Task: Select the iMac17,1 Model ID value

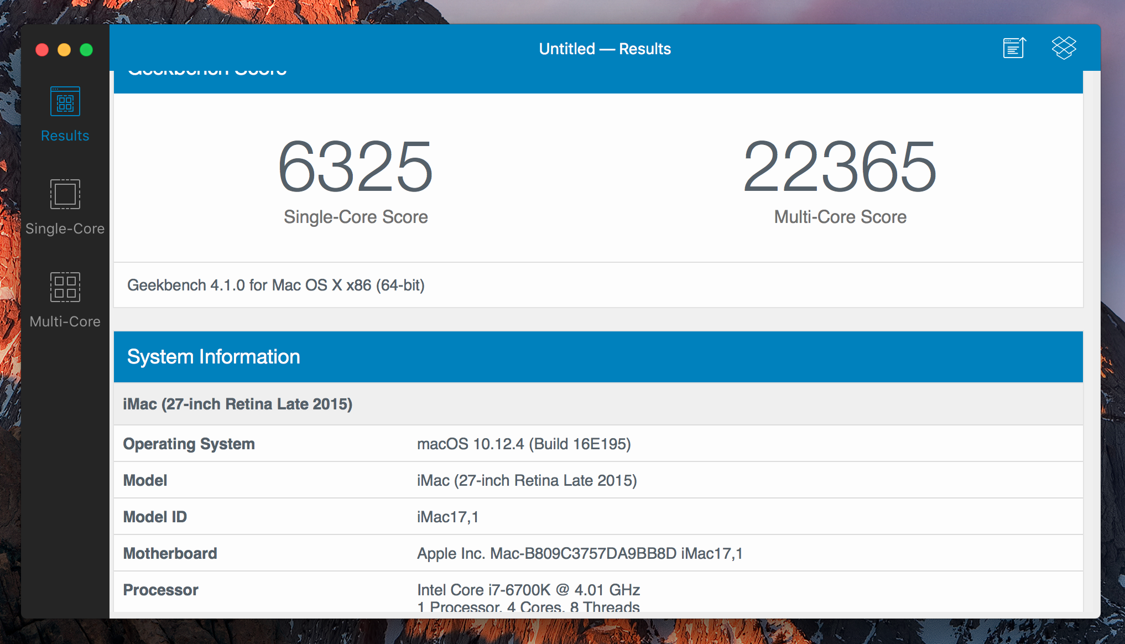Action: point(448,517)
